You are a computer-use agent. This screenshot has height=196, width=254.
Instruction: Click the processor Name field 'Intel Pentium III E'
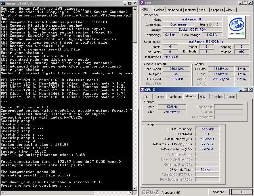pos(192,19)
